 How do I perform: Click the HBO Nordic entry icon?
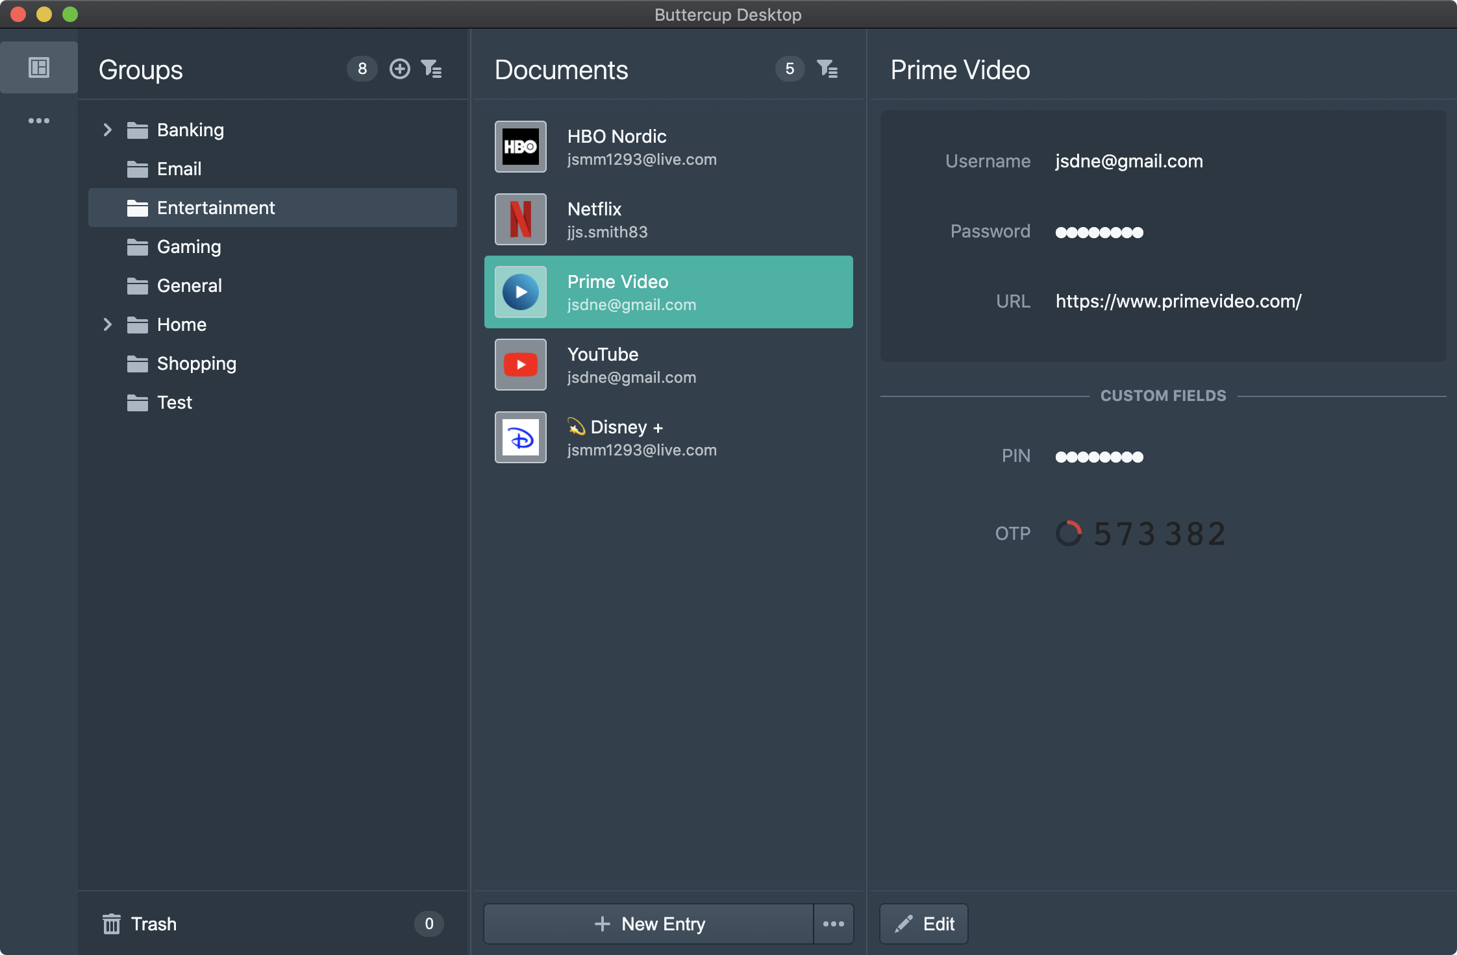click(521, 146)
